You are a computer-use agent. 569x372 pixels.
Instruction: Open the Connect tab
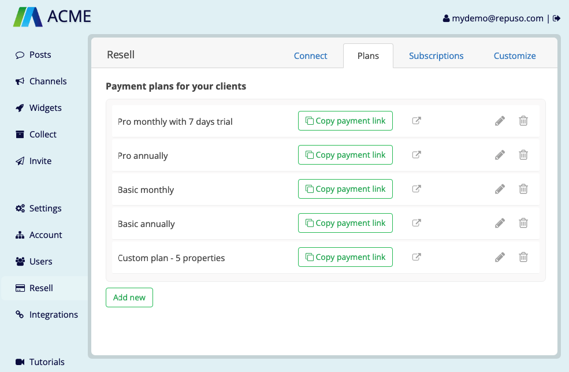(x=310, y=56)
